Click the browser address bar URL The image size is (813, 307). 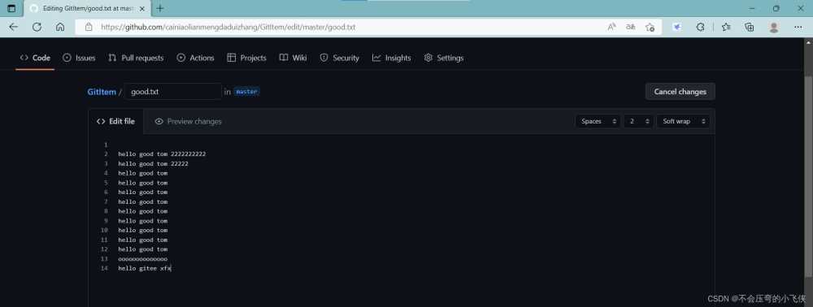click(228, 27)
